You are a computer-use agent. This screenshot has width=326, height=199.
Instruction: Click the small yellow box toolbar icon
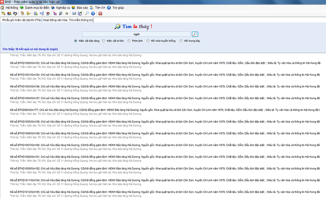click(x=66, y=13)
